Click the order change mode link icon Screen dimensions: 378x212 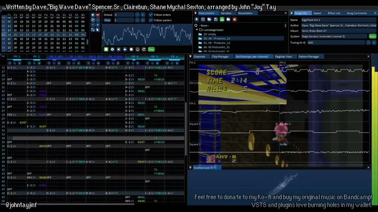tap(93, 30)
